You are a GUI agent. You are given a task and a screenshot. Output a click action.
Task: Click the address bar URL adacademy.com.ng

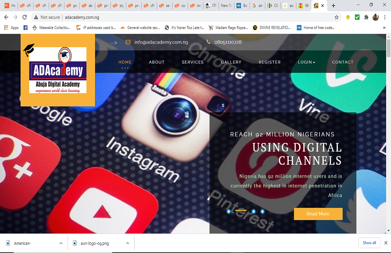pos(82,17)
